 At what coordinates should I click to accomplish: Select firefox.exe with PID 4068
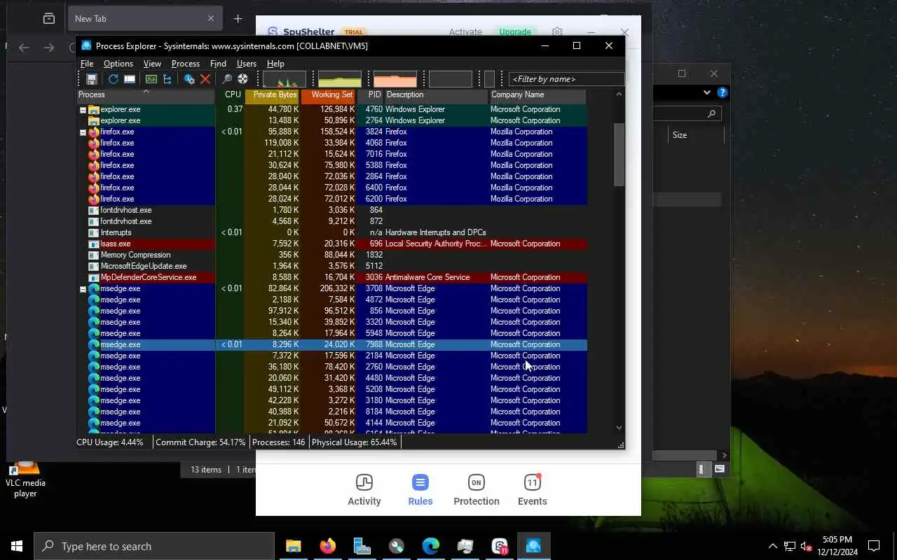pos(331,143)
